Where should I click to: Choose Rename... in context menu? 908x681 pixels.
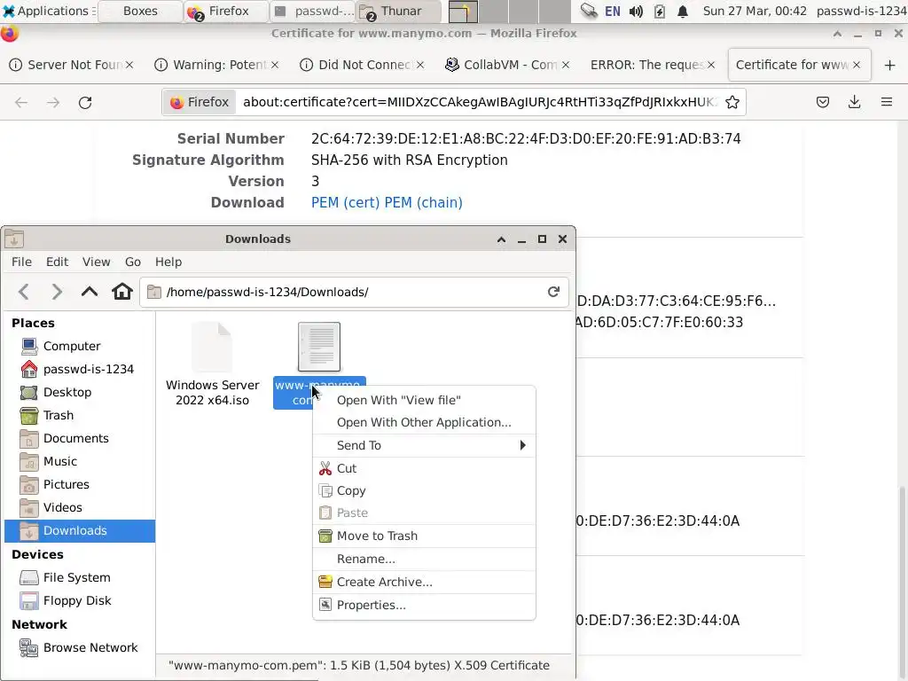[x=424, y=559]
